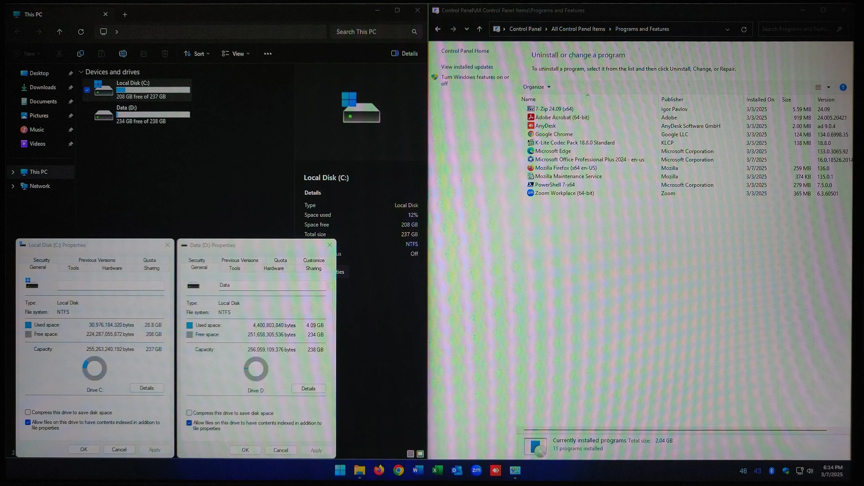Launch AnyDesk from the taskbar
864x486 pixels.
495,470
